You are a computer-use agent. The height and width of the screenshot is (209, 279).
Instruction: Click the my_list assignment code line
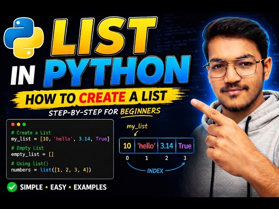[60, 139]
